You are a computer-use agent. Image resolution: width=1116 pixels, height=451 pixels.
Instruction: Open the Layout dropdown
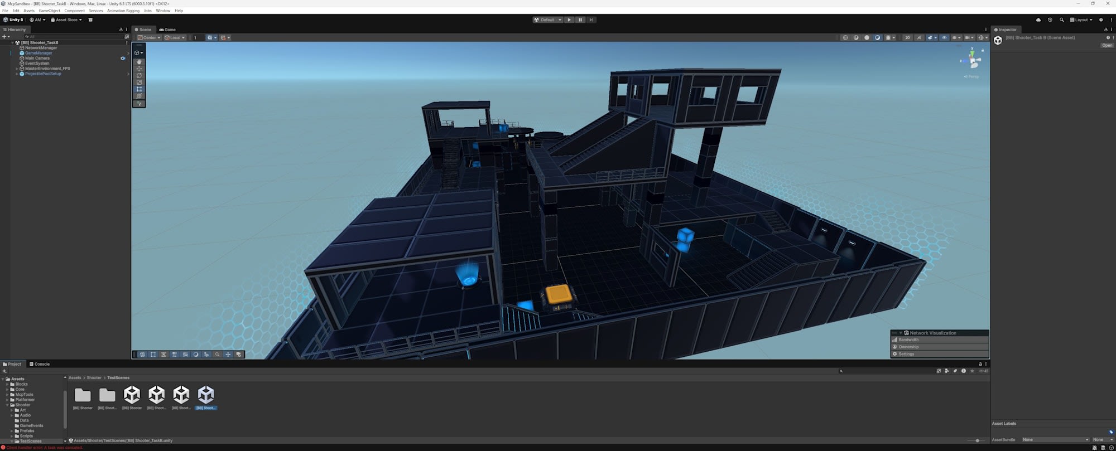click(x=1081, y=20)
